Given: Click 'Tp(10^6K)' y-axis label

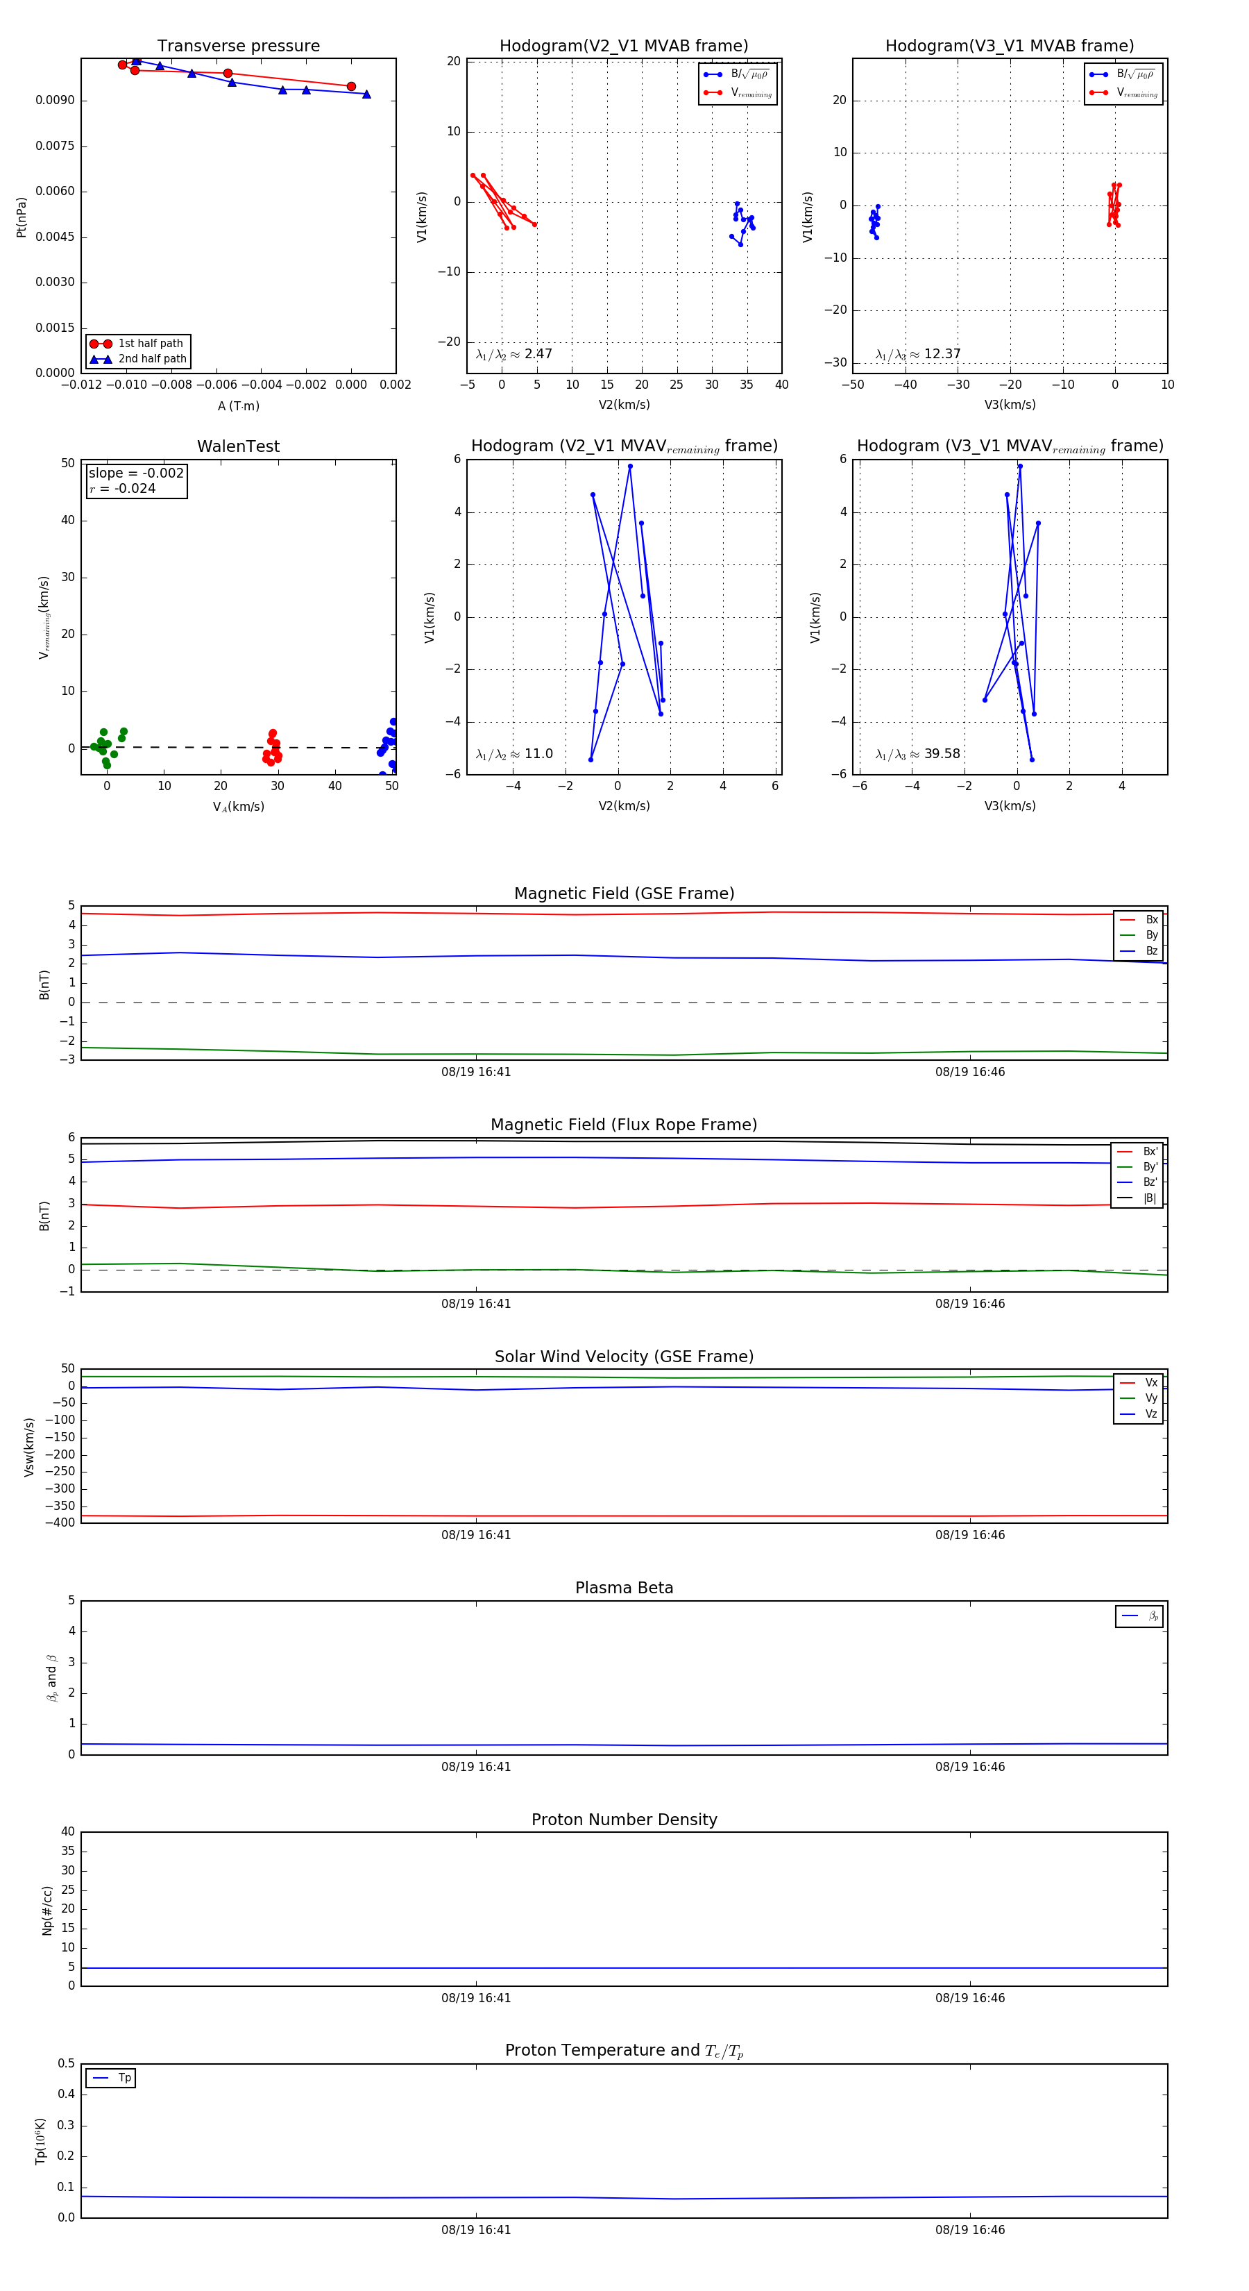Looking at the screenshot, I should (40, 2142).
